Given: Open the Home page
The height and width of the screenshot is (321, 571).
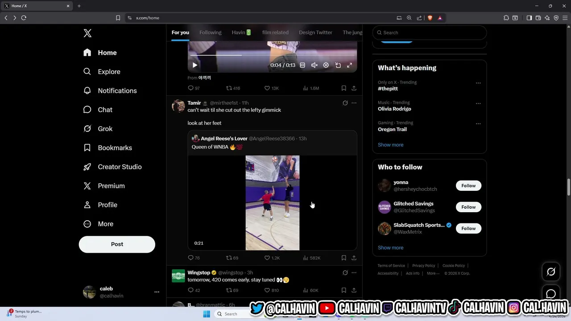Looking at the screenshot, I should click(100, 53).
